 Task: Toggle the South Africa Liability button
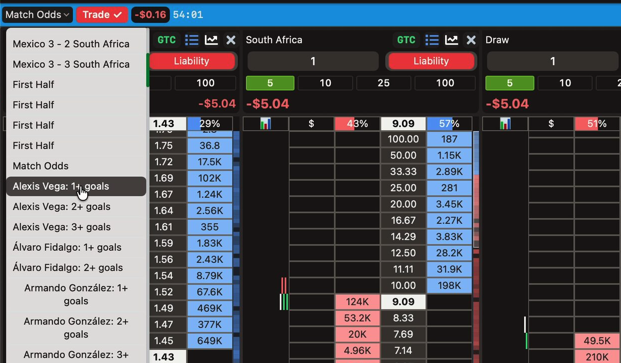[x=431, y=61]
